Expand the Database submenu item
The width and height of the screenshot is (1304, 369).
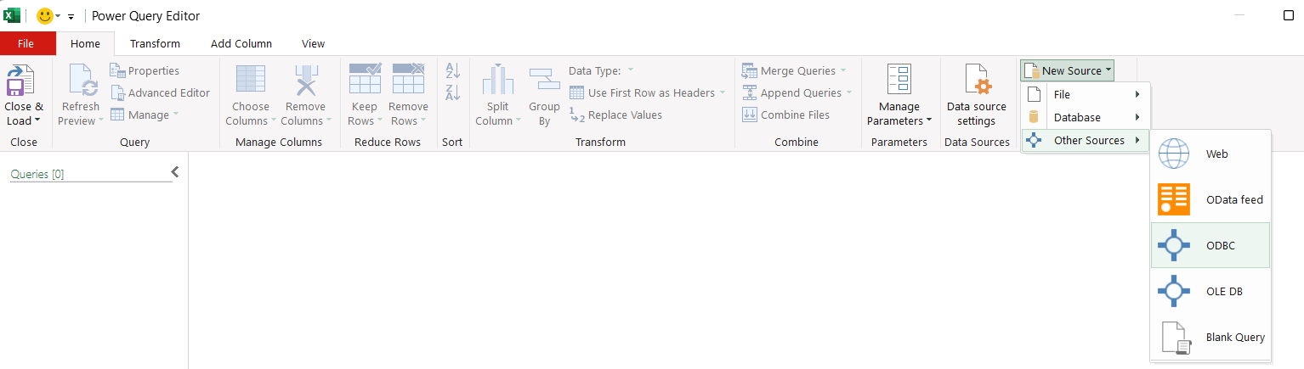click(1086, 117)
